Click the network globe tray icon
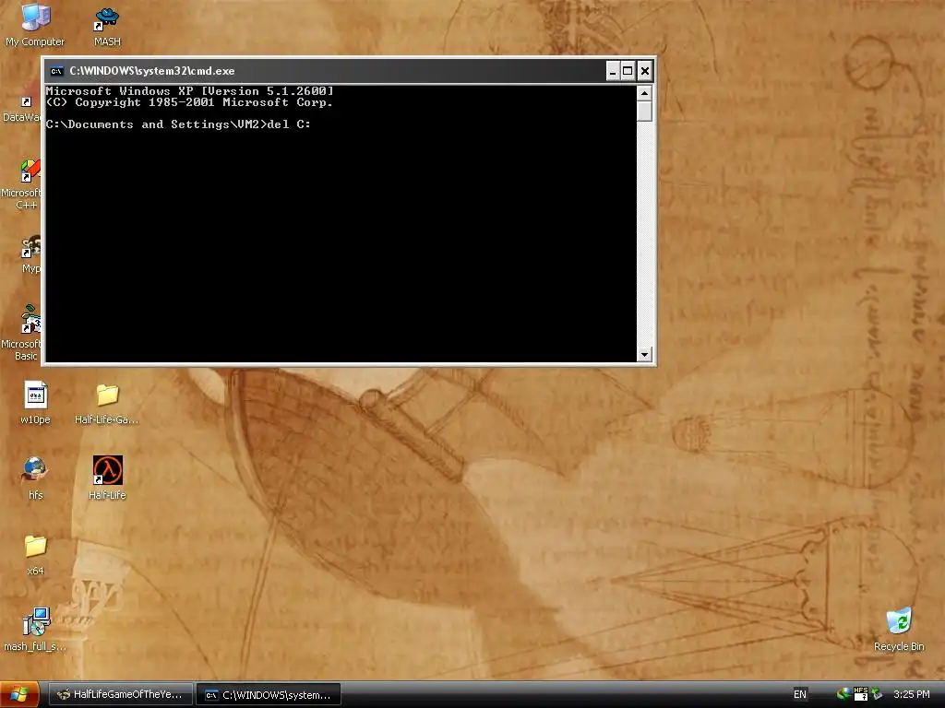 pos(843,694)
